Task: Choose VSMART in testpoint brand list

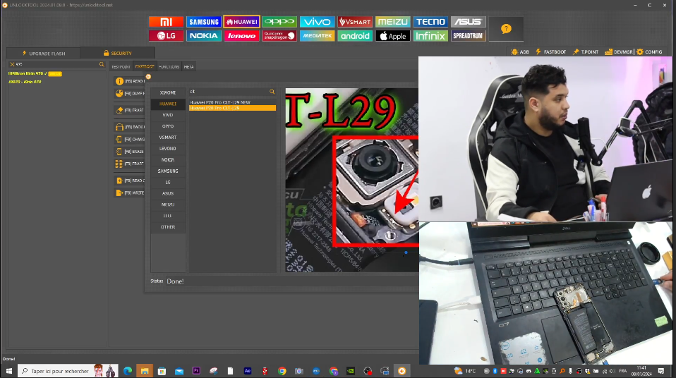Action: tap(168, 138)
